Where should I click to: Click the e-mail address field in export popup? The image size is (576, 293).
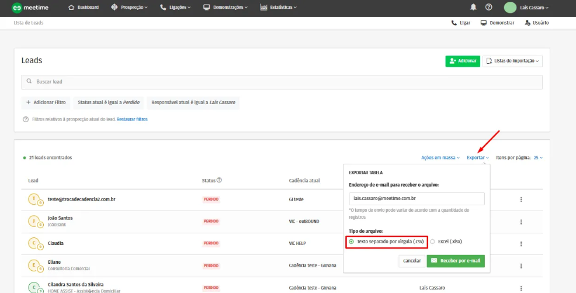pyautogui.click(x=417, y=198)
